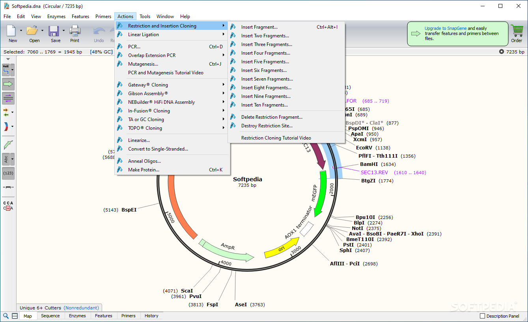Toggle the show primers side toolbar button
The width and height of the screenshot is (528, 322).
coord(8,98)
